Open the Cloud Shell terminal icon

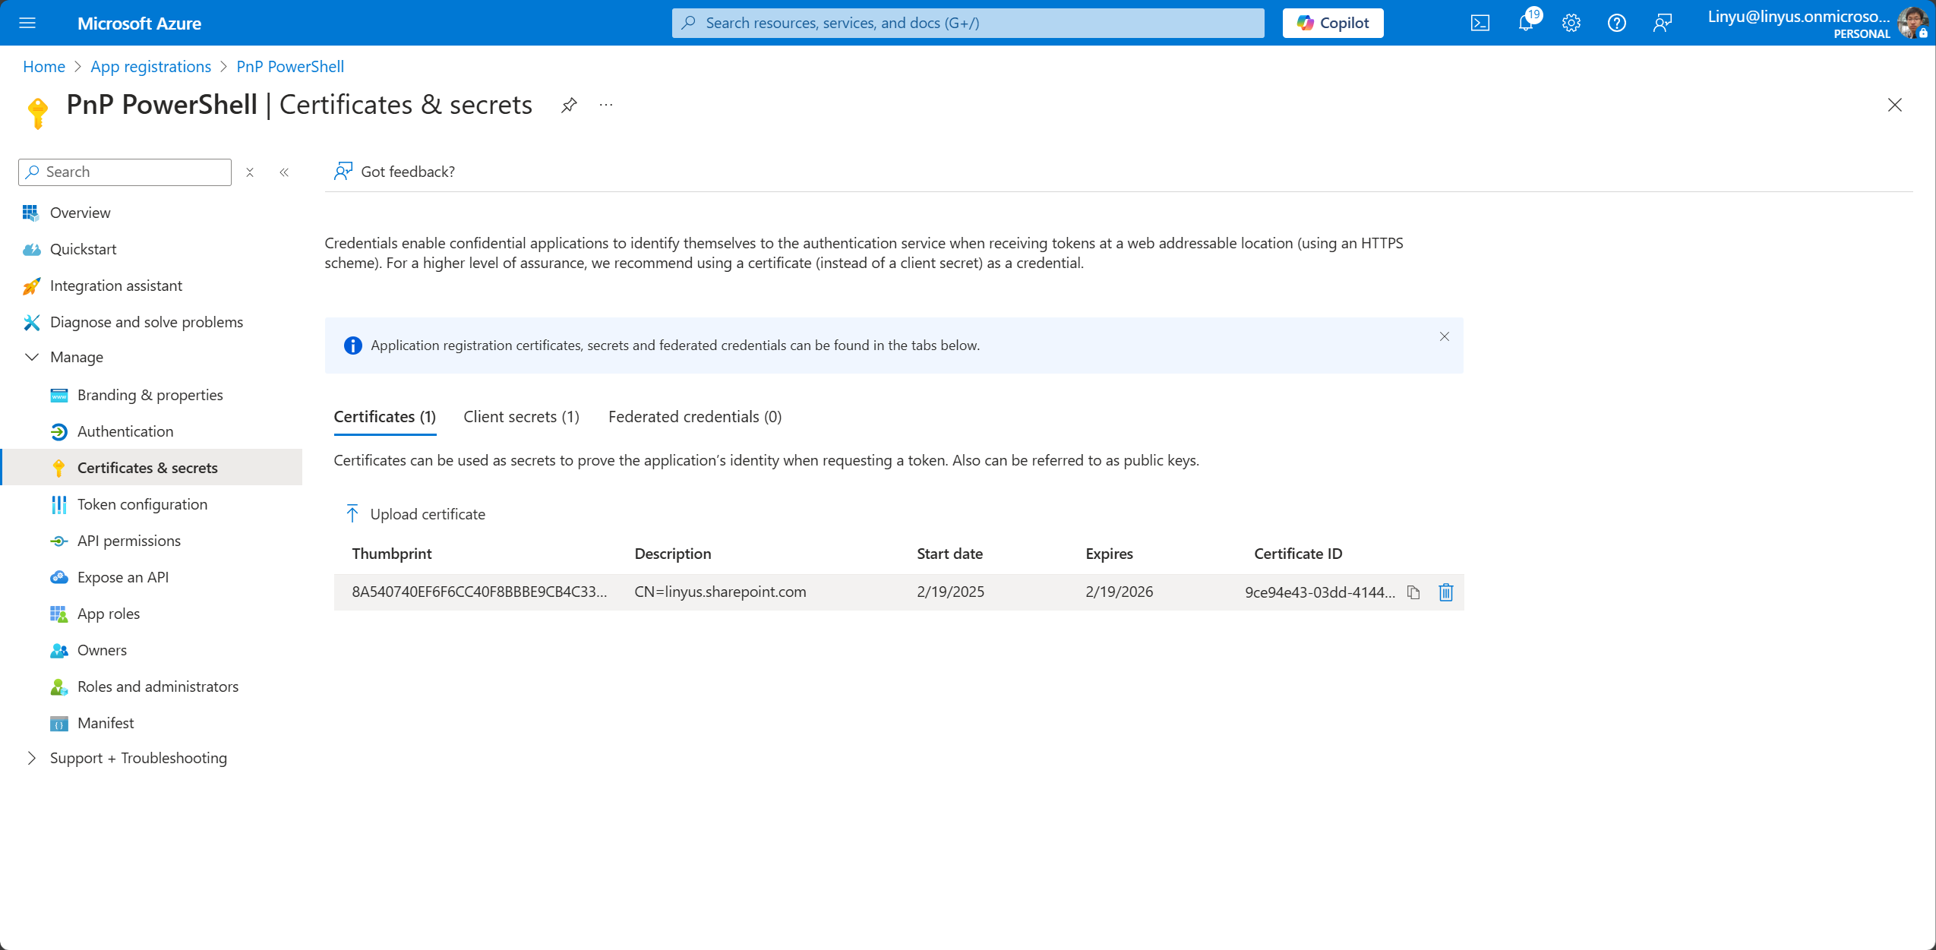[1480, 23]
